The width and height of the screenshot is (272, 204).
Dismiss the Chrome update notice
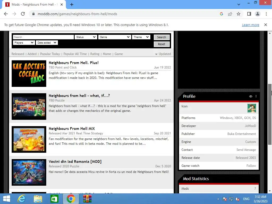tap(265, 25)
